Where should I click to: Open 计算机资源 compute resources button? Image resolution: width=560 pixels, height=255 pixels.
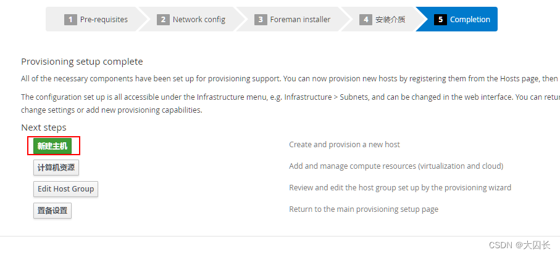(x=56, y=168)
